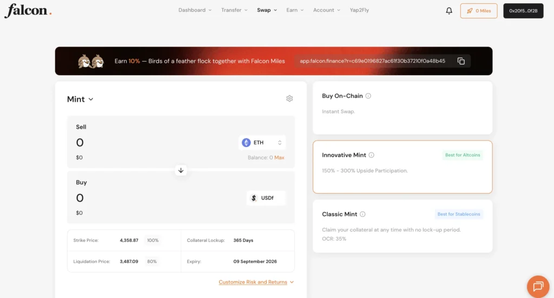This screenshot has width=554, height=298.
Task: Click Liquidation Price value 3,487.09
Action: 129,261
